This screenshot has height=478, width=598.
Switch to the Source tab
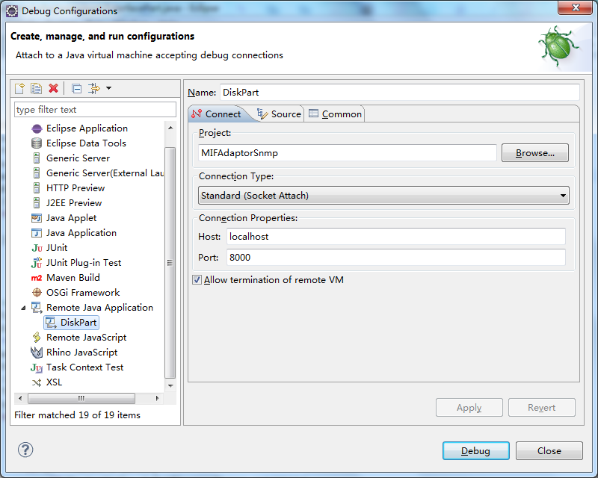(279, 114)
